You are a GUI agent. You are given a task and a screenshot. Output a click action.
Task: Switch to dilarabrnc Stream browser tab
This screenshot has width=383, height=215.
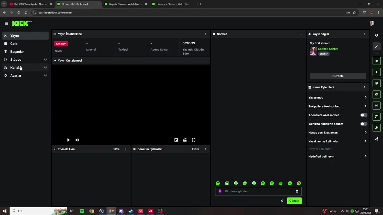173,4
